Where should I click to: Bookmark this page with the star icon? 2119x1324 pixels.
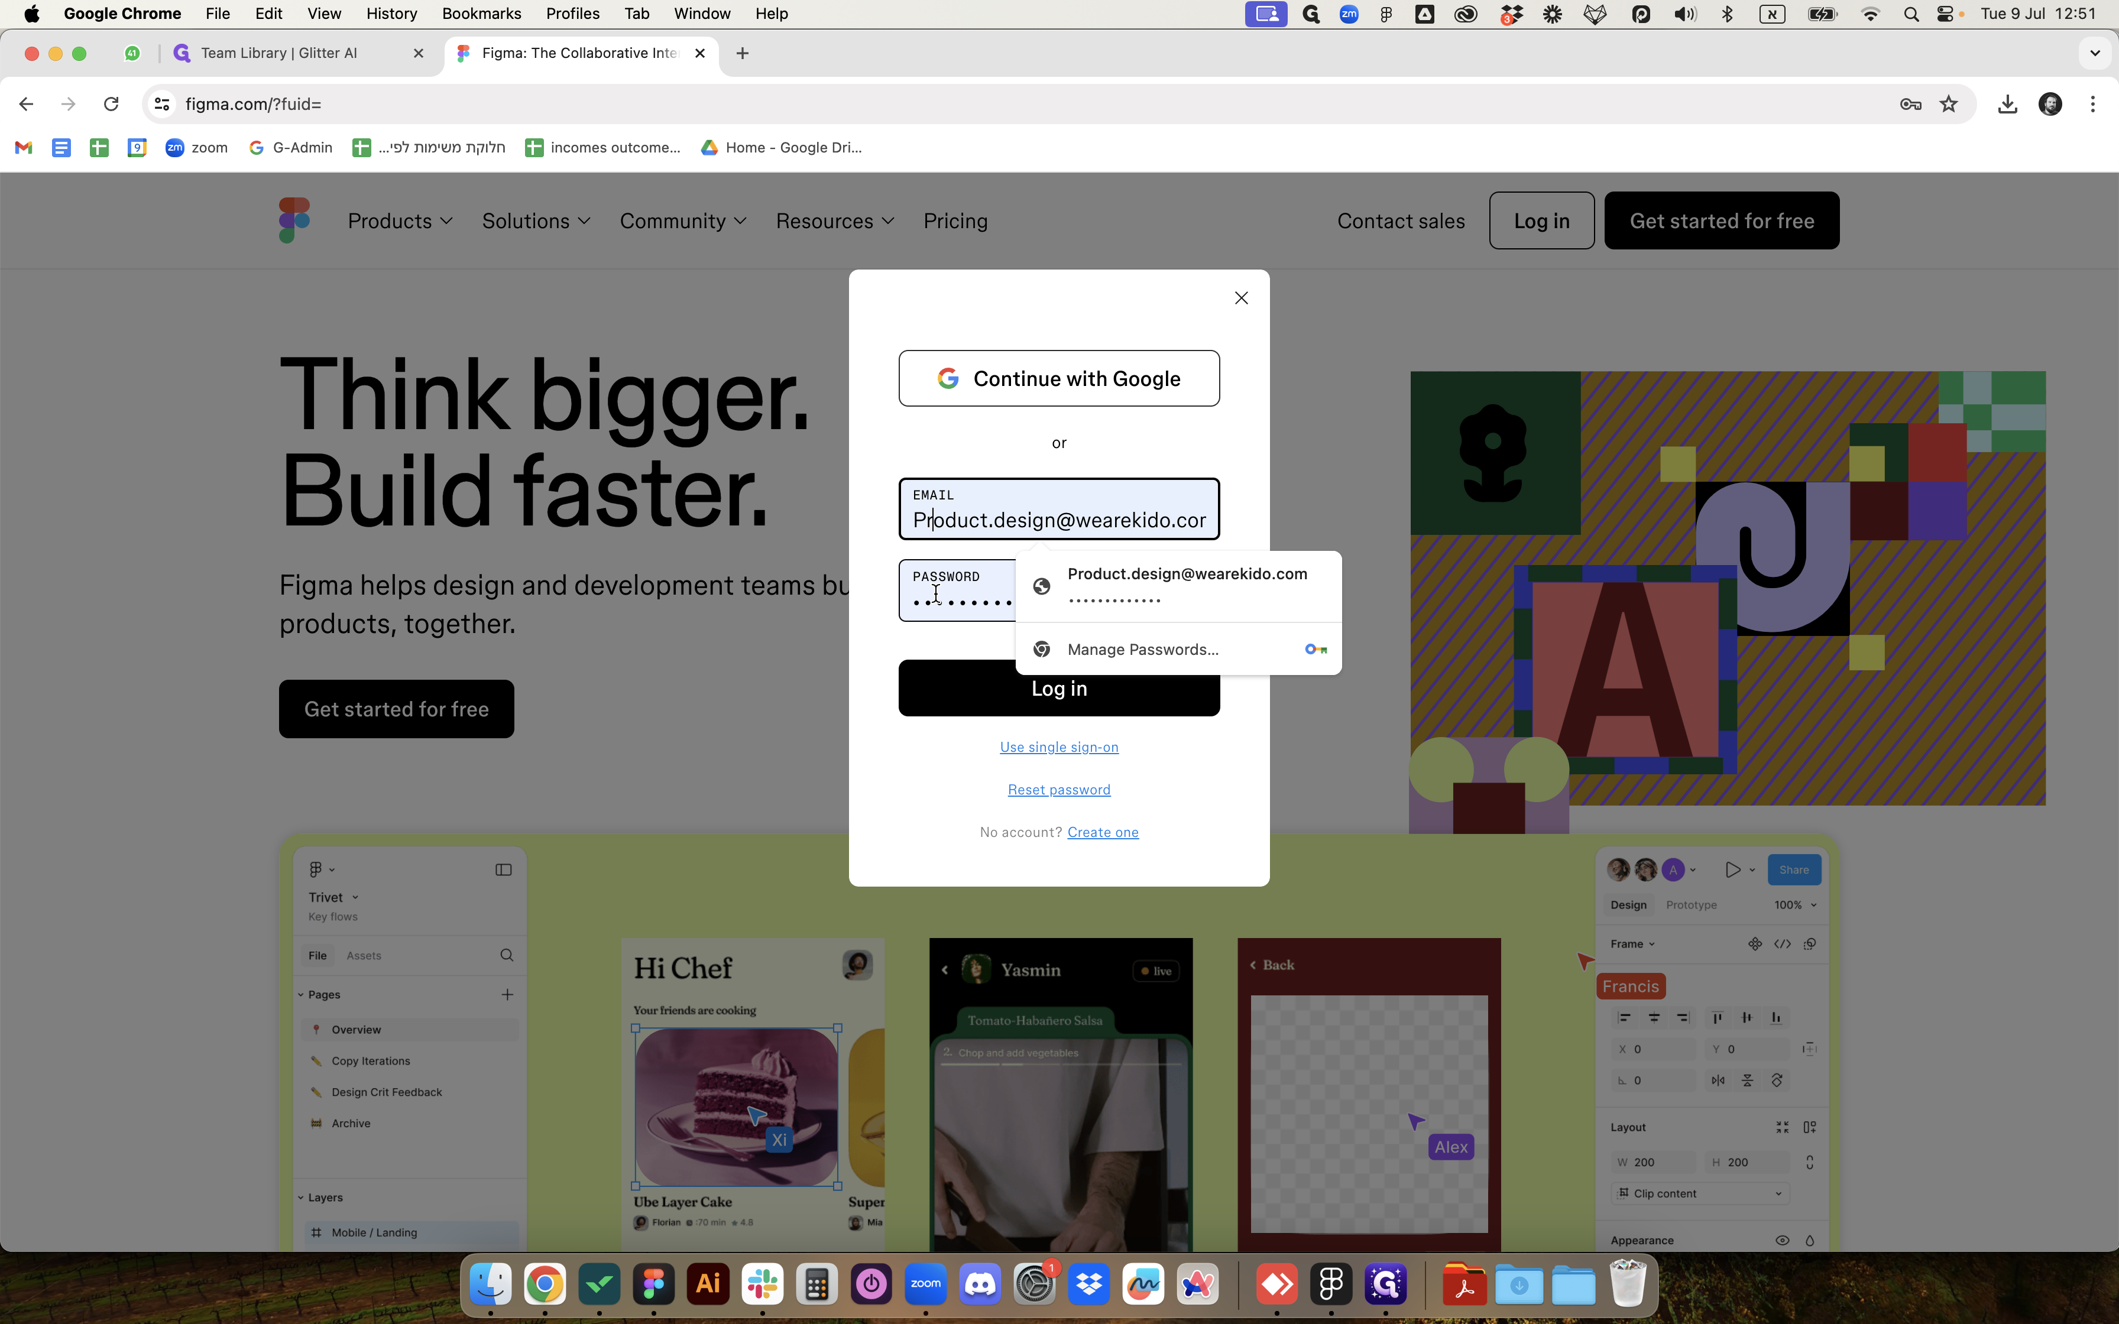1948,104
